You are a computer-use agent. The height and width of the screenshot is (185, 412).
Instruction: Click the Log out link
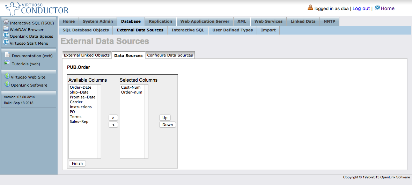point(361,8)
